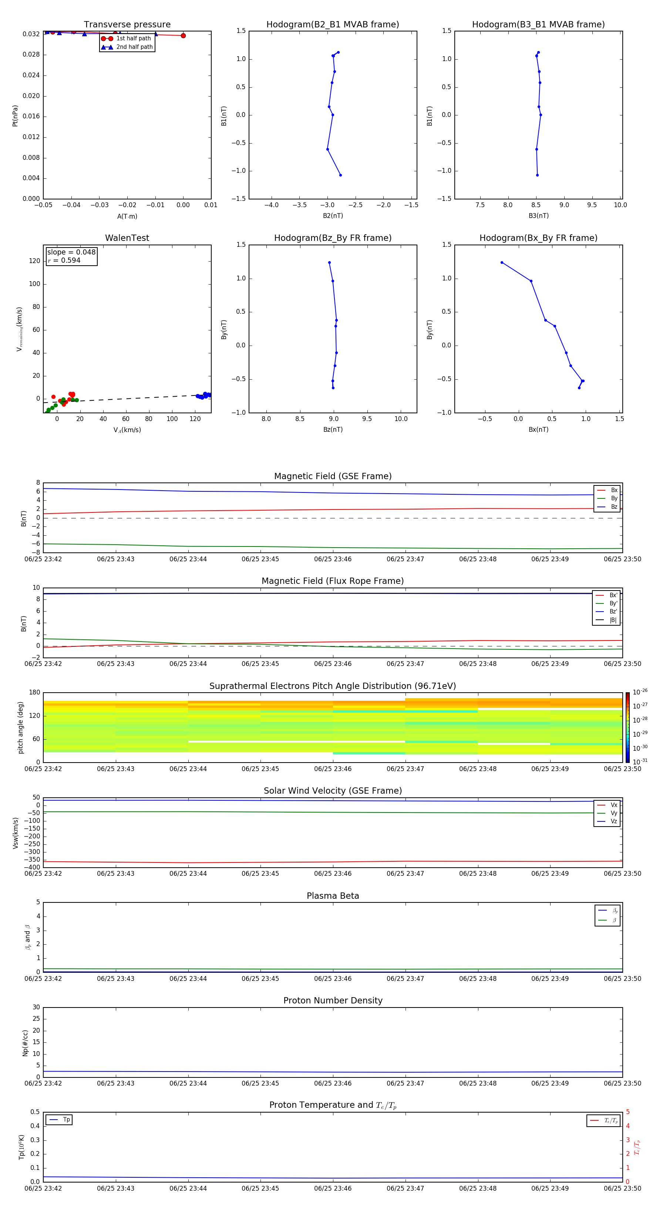The height and width of the screenshot is (1221, 666).
Task: Click the red data point at A = 0.00
Action: point(183,36)
